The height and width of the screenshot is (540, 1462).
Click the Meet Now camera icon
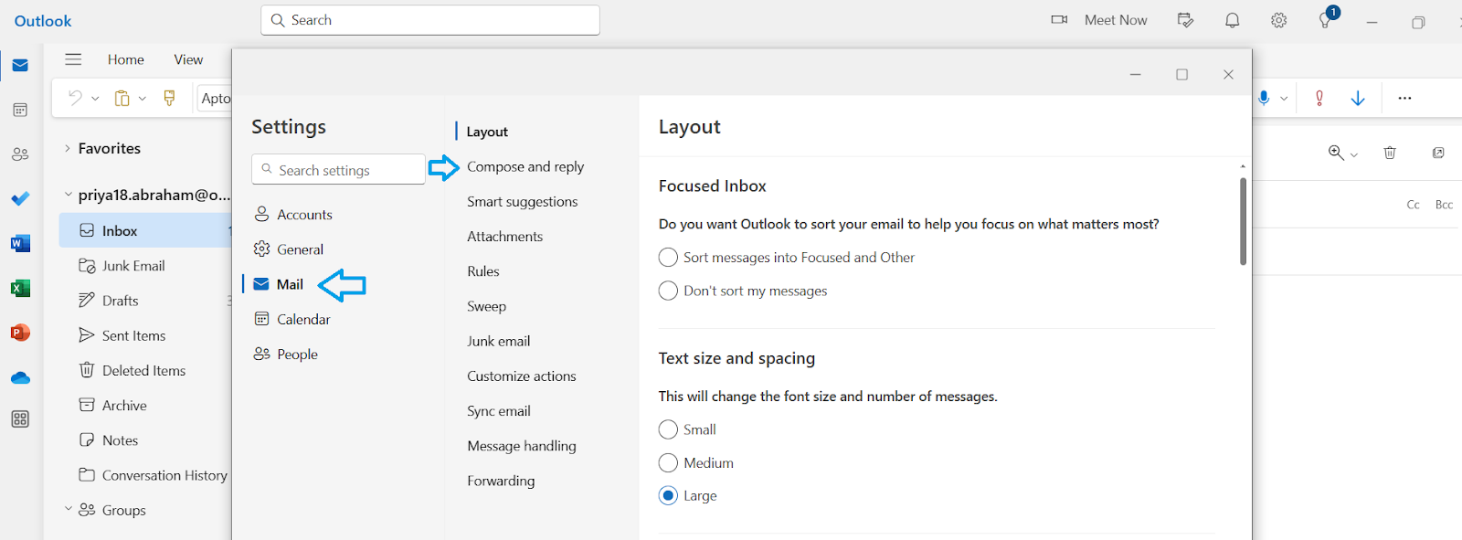tap(1060, 20)
